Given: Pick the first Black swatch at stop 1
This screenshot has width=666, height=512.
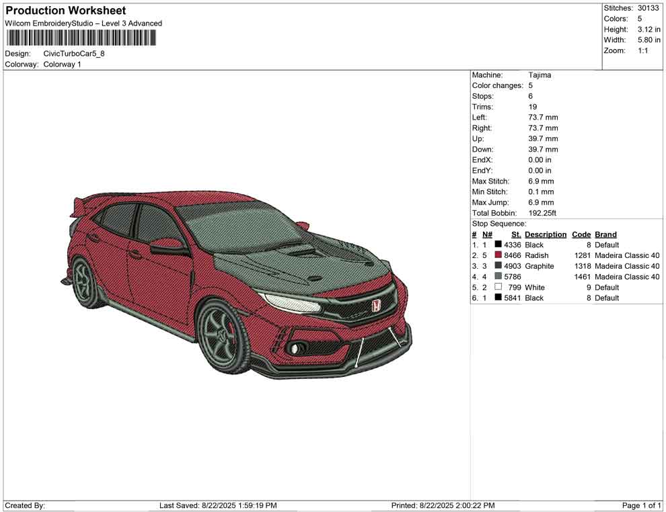Looking at the screenshot, I should tap(498, 245).
